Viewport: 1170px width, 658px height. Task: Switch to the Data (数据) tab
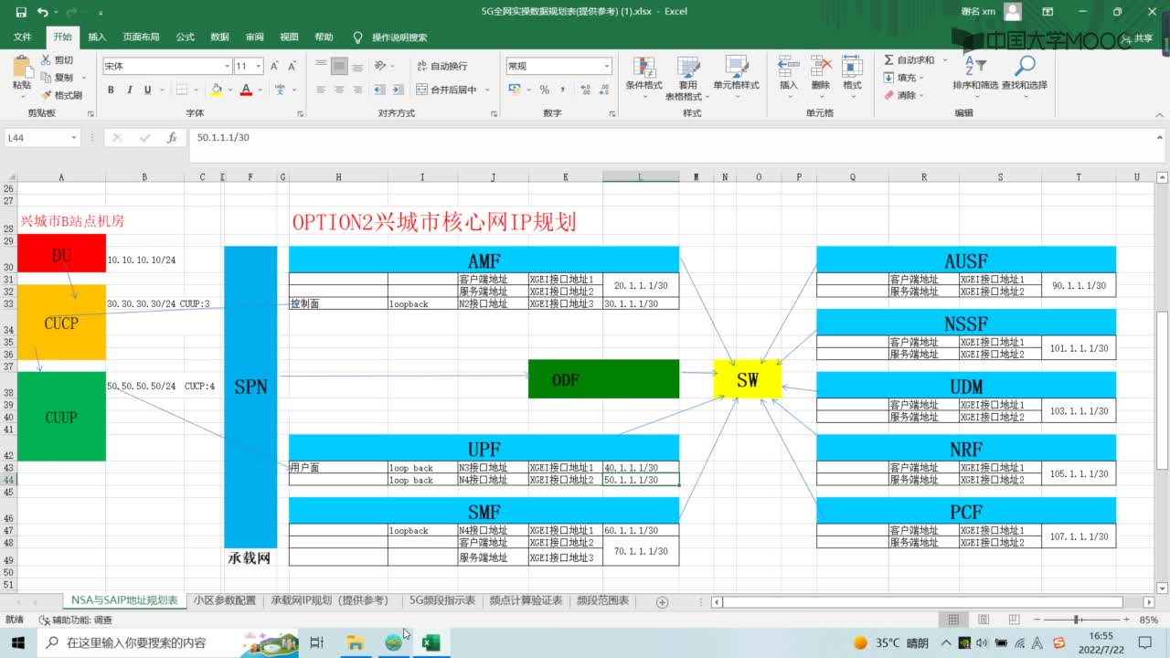tap(219, 37)
